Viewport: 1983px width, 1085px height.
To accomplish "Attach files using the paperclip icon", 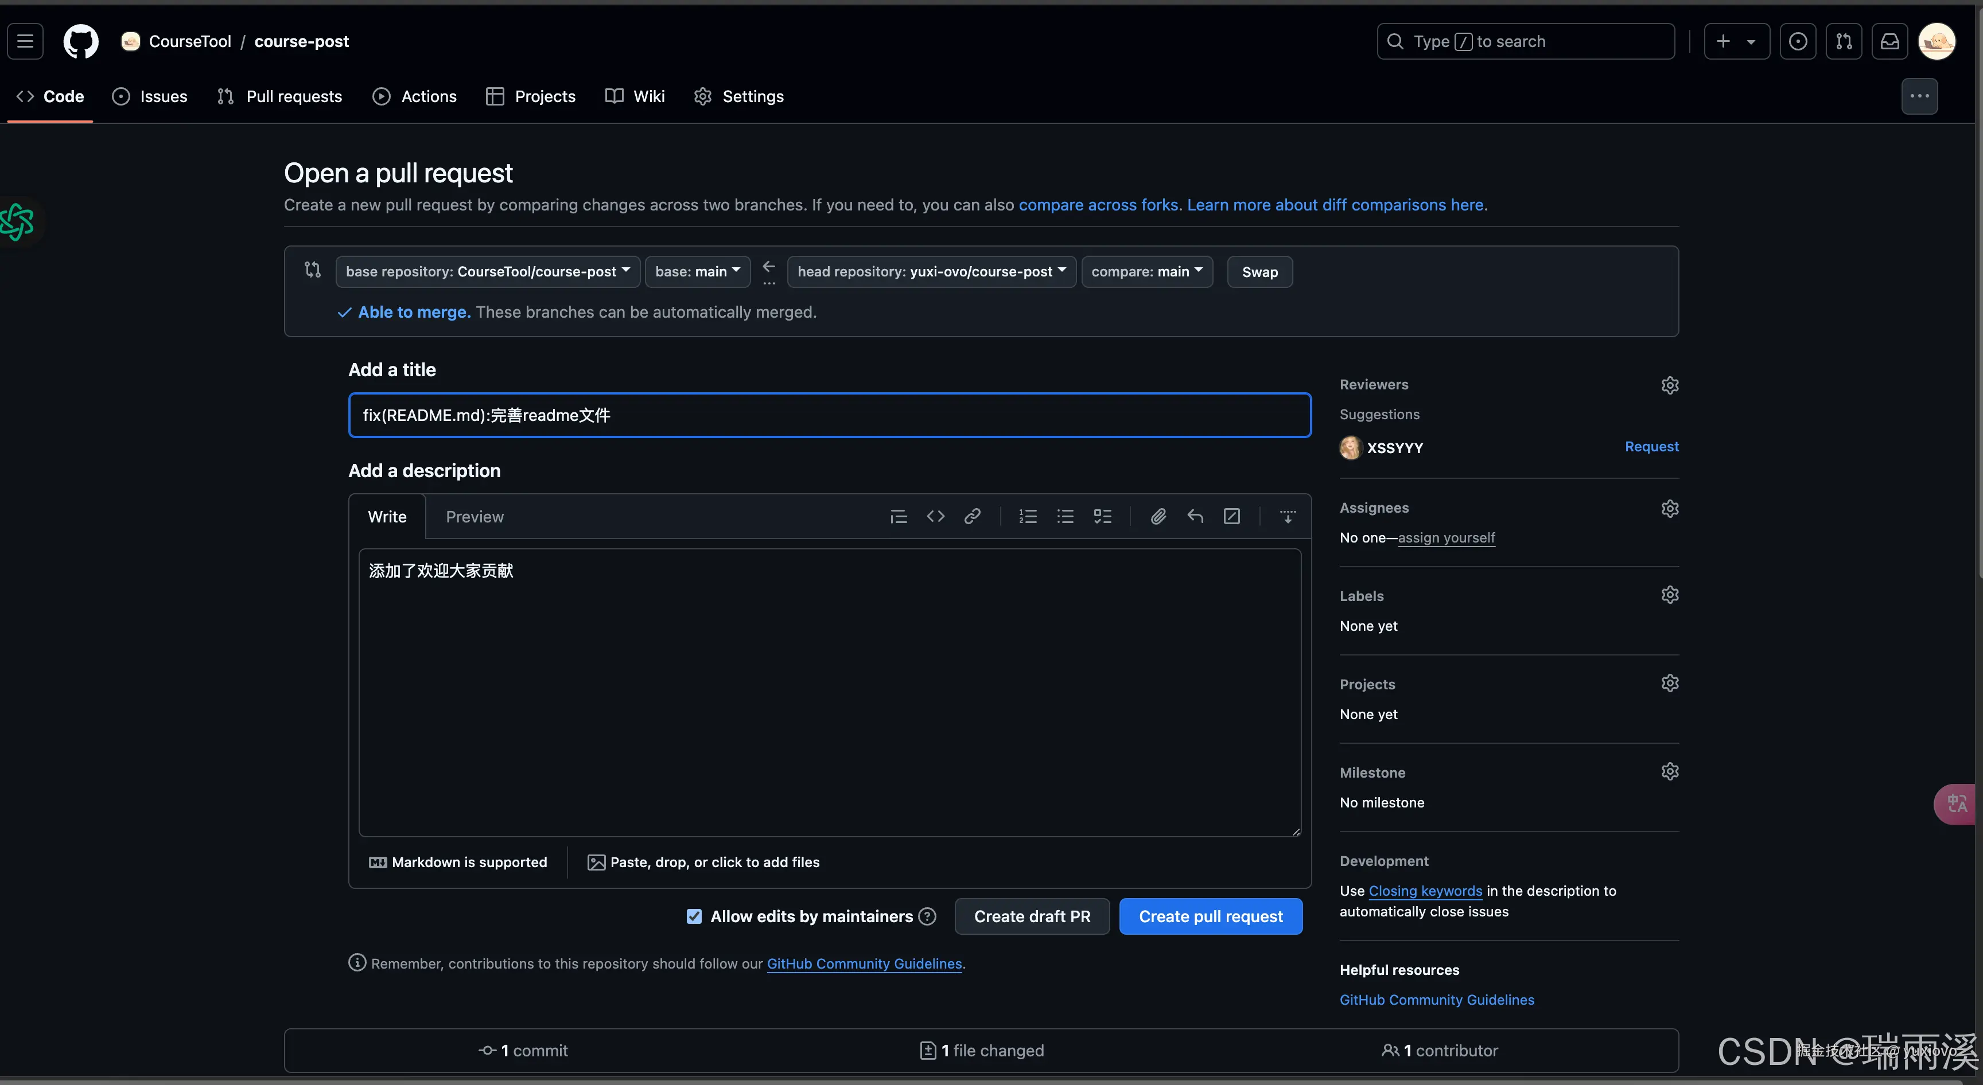I will 1158,516.
